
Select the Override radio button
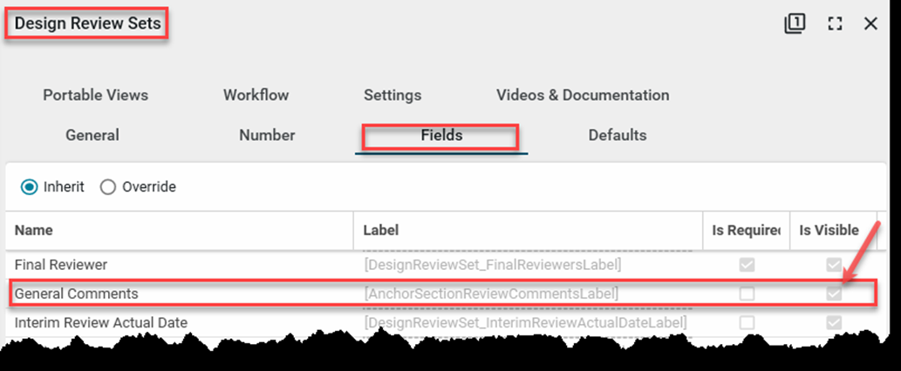[x=108, y=186]
